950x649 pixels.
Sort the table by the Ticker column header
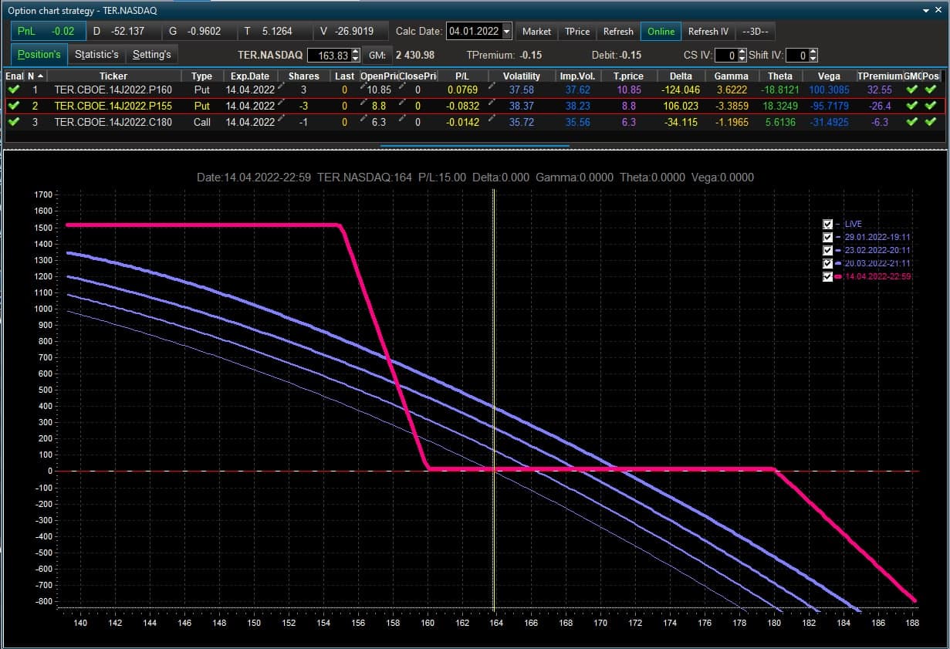113,76
